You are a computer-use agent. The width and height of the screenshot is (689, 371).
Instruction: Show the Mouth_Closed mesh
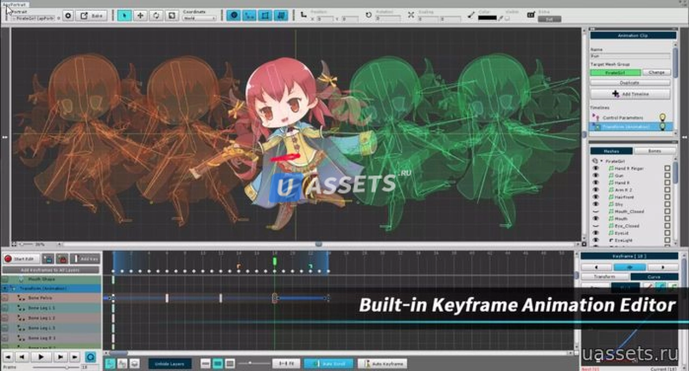tap(596, 212)
